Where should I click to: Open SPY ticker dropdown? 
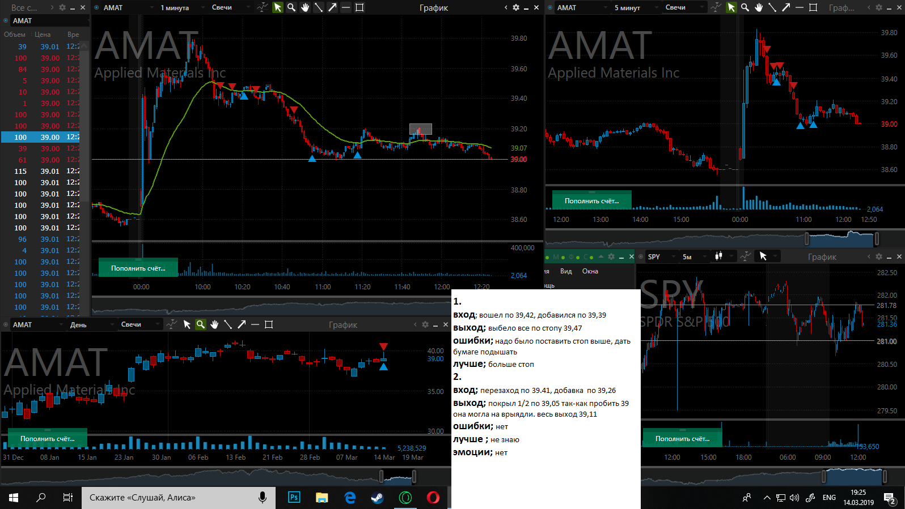[x=662, y=256]
